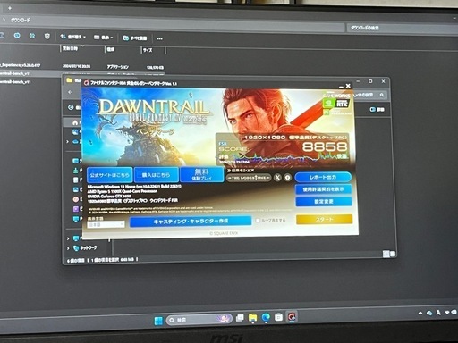Share the benchmark result on X
This screenshot has width=458, height=343.
point(277,178)
